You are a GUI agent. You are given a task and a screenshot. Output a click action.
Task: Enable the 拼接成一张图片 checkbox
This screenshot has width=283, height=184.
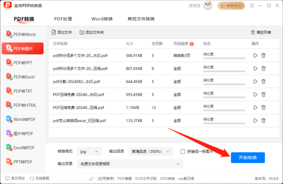point(183,151)
